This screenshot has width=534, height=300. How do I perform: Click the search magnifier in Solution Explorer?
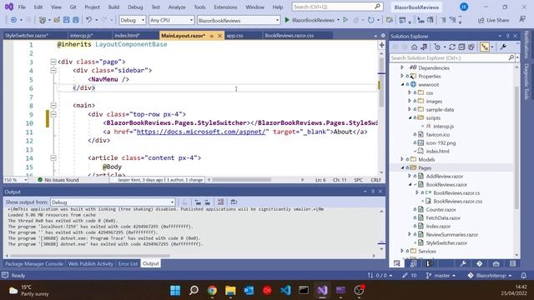pyautogui.click(x=511, y=57)
